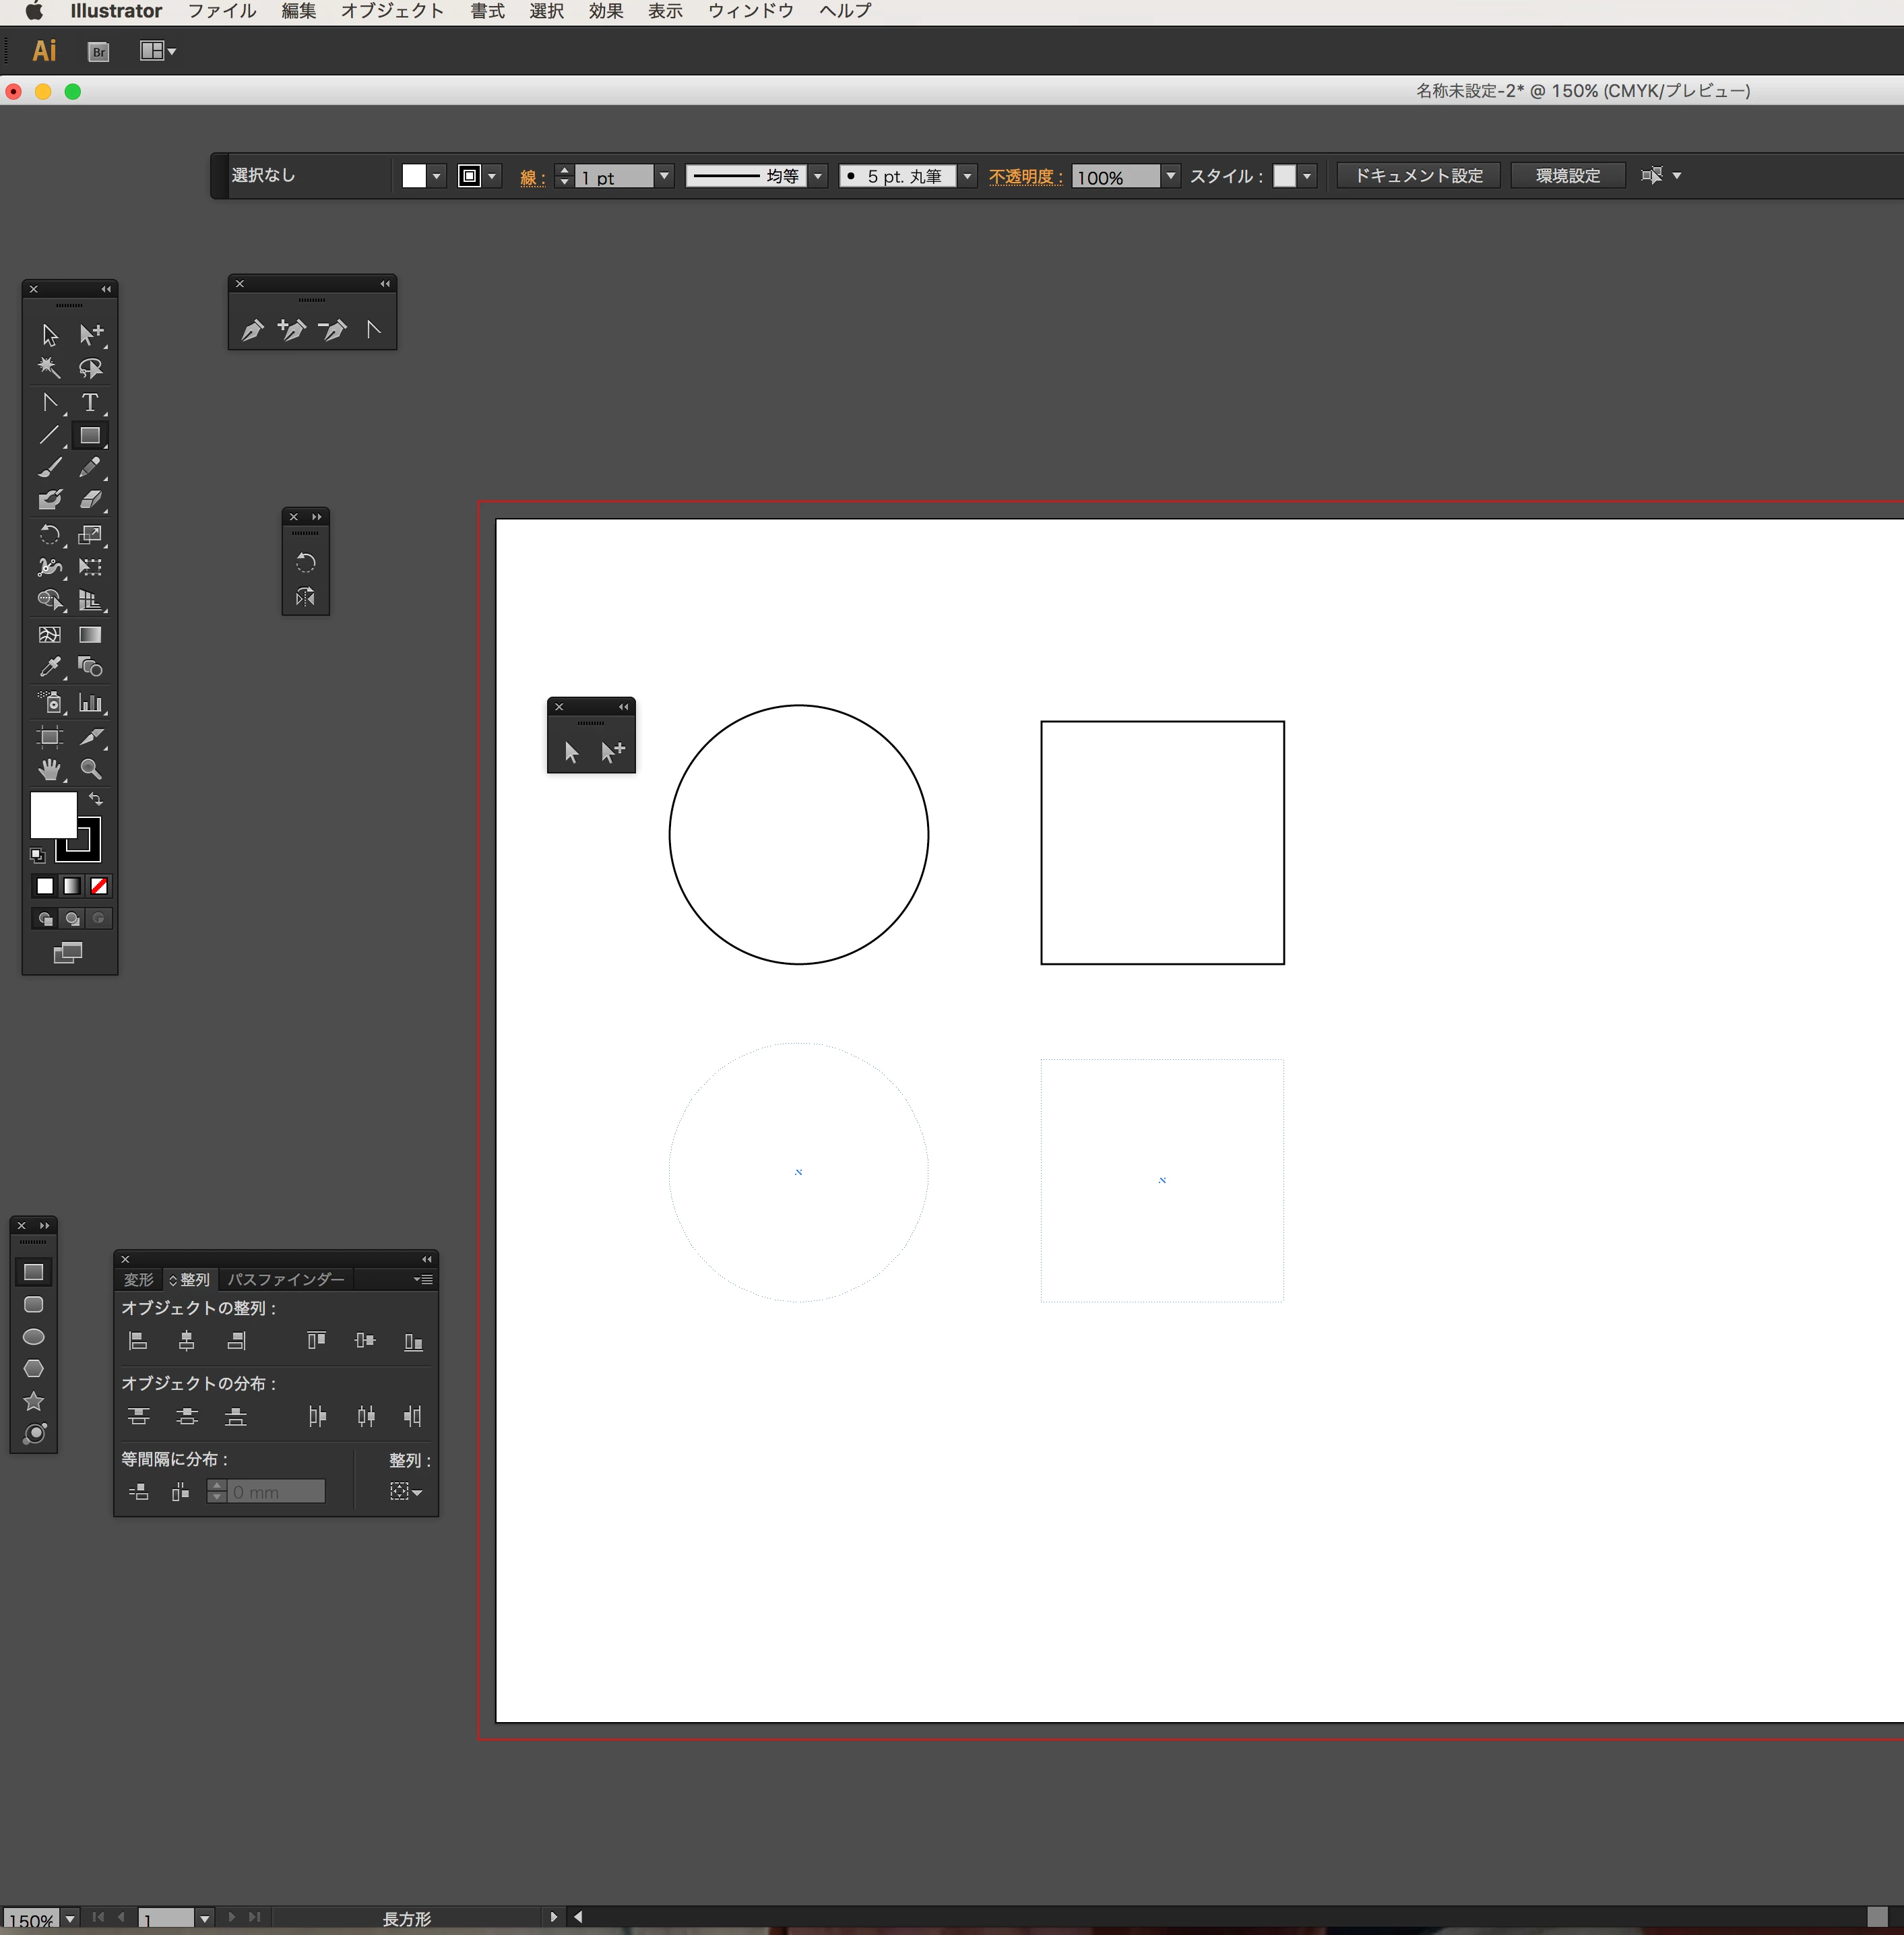The width and height of the screenshot is (1904, 1935).
Task: Open the オブジェクト menu
Action: [392, 11]
